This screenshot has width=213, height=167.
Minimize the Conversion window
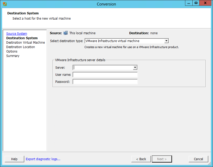point(189,3)
